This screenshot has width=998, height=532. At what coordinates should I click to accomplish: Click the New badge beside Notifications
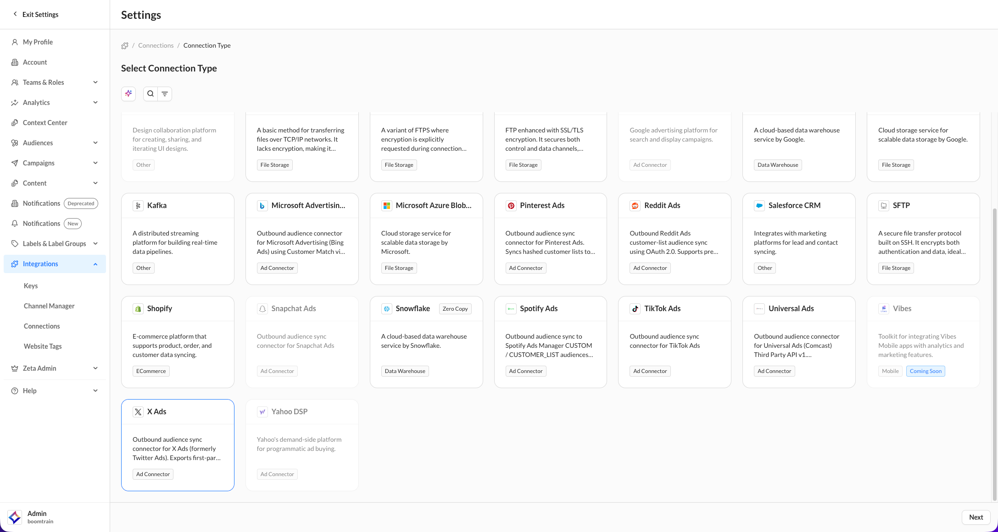[72, 224]
